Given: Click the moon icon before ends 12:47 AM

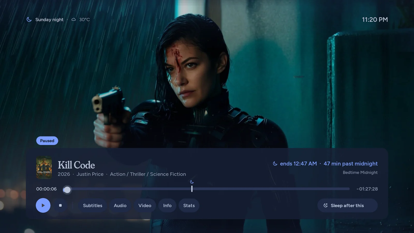Looking at the screenshot, I should [275, 164].
